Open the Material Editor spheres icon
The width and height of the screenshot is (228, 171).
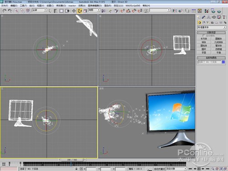(206, 11)
